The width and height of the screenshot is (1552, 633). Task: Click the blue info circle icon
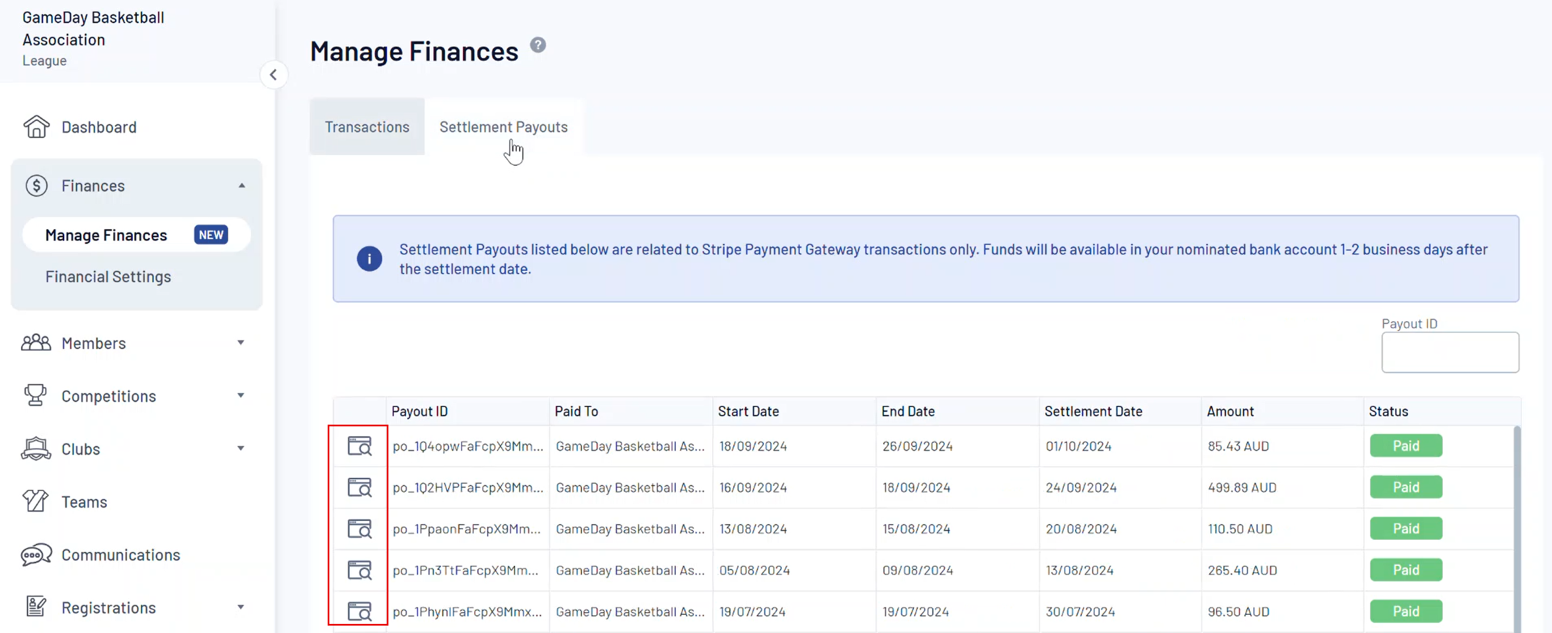pyautogui.click(x=369, y=259)
